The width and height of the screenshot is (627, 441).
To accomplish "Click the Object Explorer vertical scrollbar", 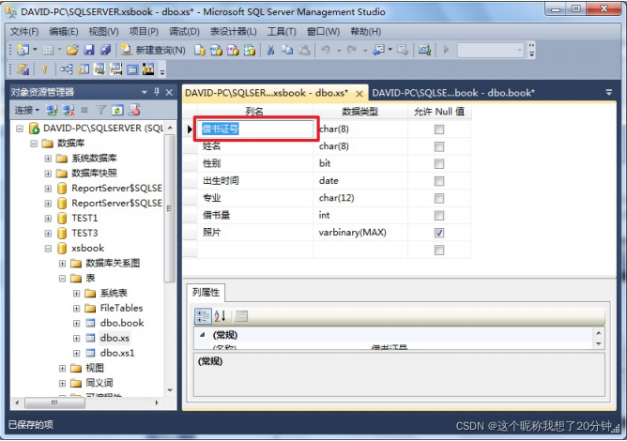I will pos(170,208).
